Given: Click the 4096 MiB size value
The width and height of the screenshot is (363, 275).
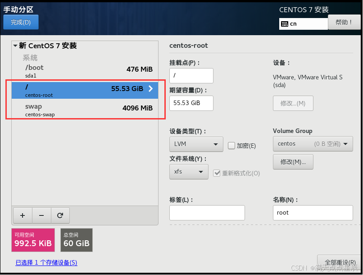Looking at the screenshot, I should coord(137,108).
